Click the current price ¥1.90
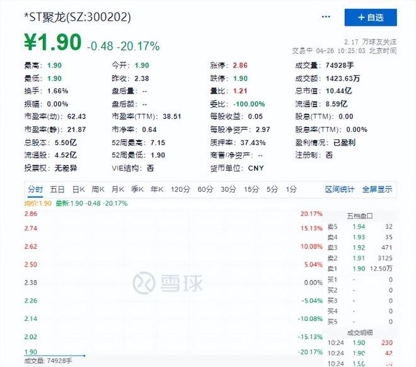Image resolution: width=416 pixels, height=367 pixels. [x=52, y=42]
